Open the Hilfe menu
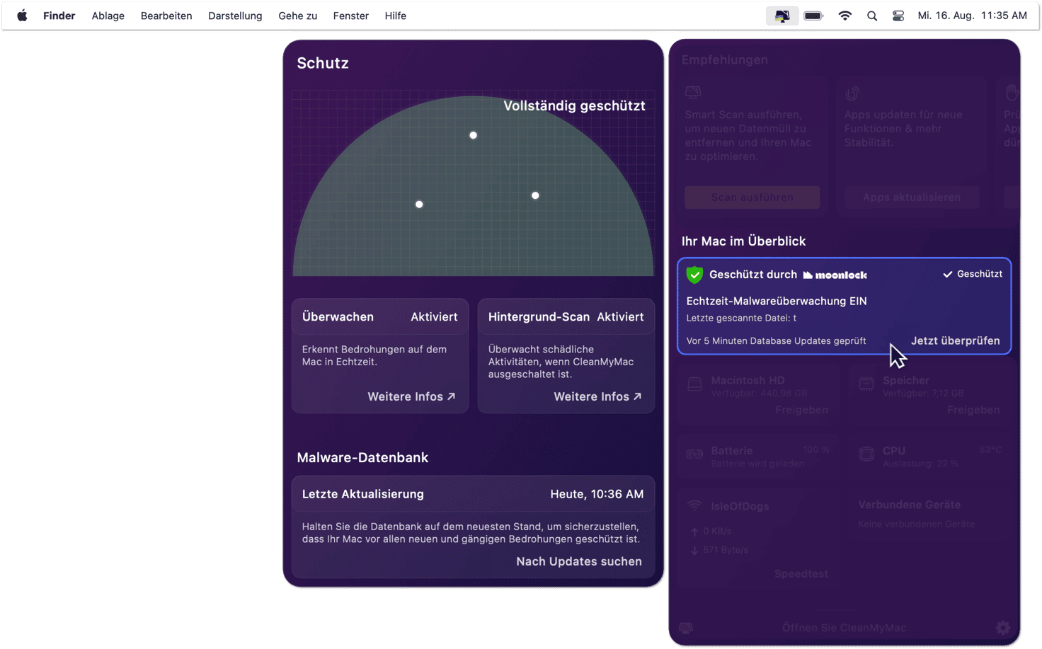1042x649 pixels. pyautogui.click(x=395, y=16)
